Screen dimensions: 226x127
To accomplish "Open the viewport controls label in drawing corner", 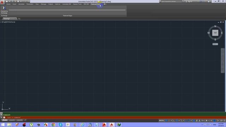I will 8,22.
